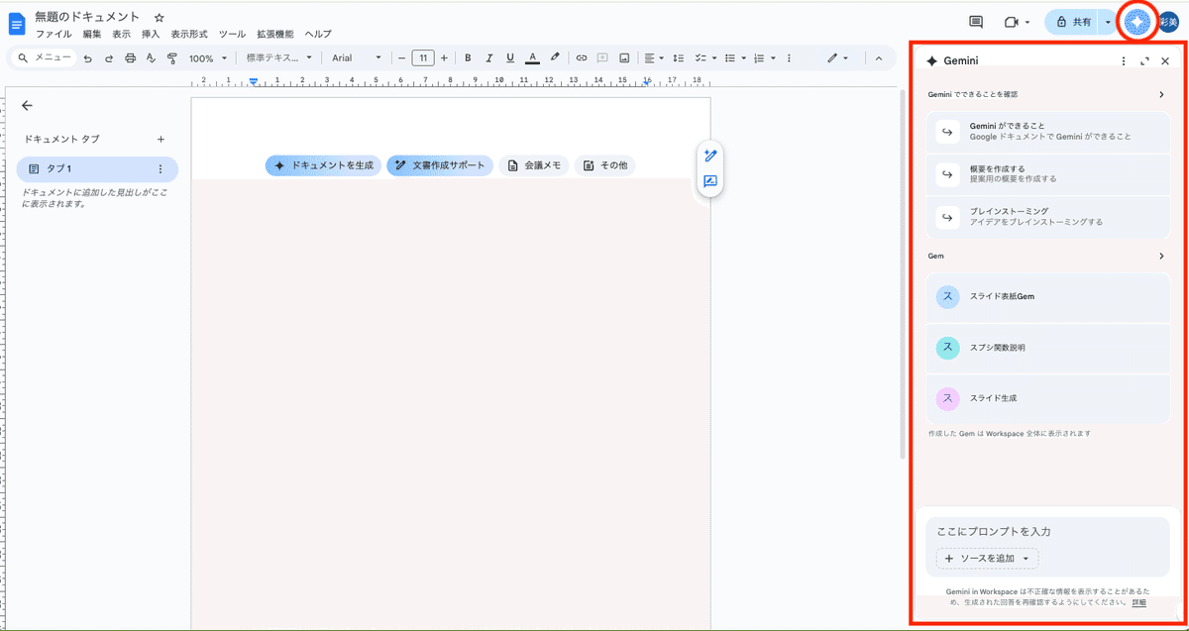Viewport: 1189px width, 631px height.
Task: Toggle underline formatting
Action: [x=510, y=58]
